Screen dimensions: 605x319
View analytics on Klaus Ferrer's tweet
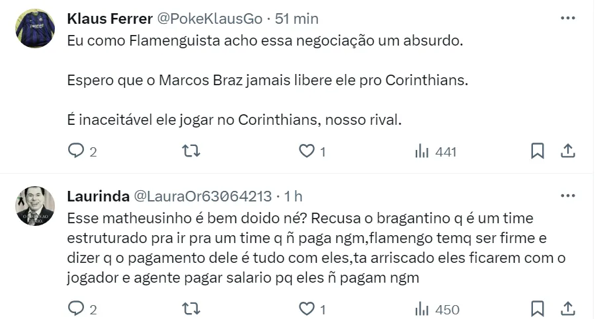pyautogui.click(x=421, y=151)
